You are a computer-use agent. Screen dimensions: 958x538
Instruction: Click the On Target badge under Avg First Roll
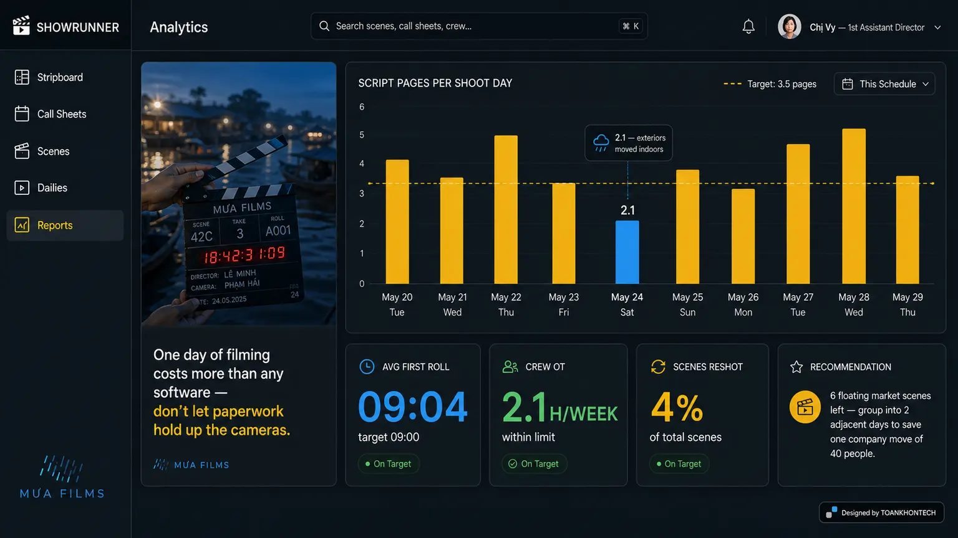389,464
